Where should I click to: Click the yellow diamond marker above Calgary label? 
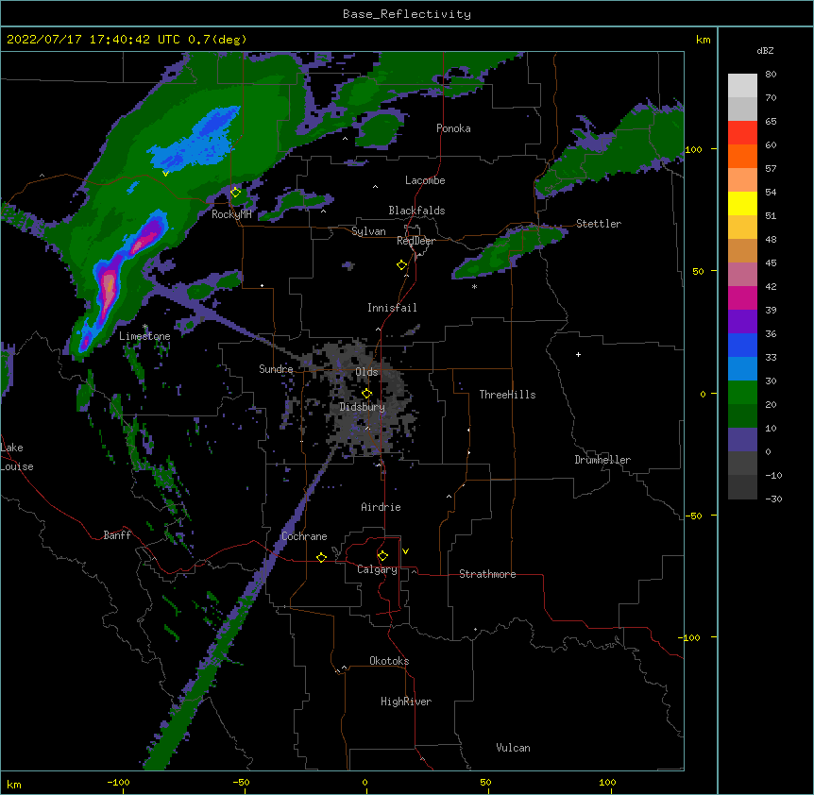click(x=382, y=556)
